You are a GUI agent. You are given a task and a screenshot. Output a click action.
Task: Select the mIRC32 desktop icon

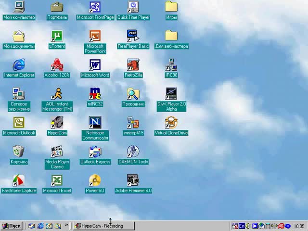tap(95, 94)
